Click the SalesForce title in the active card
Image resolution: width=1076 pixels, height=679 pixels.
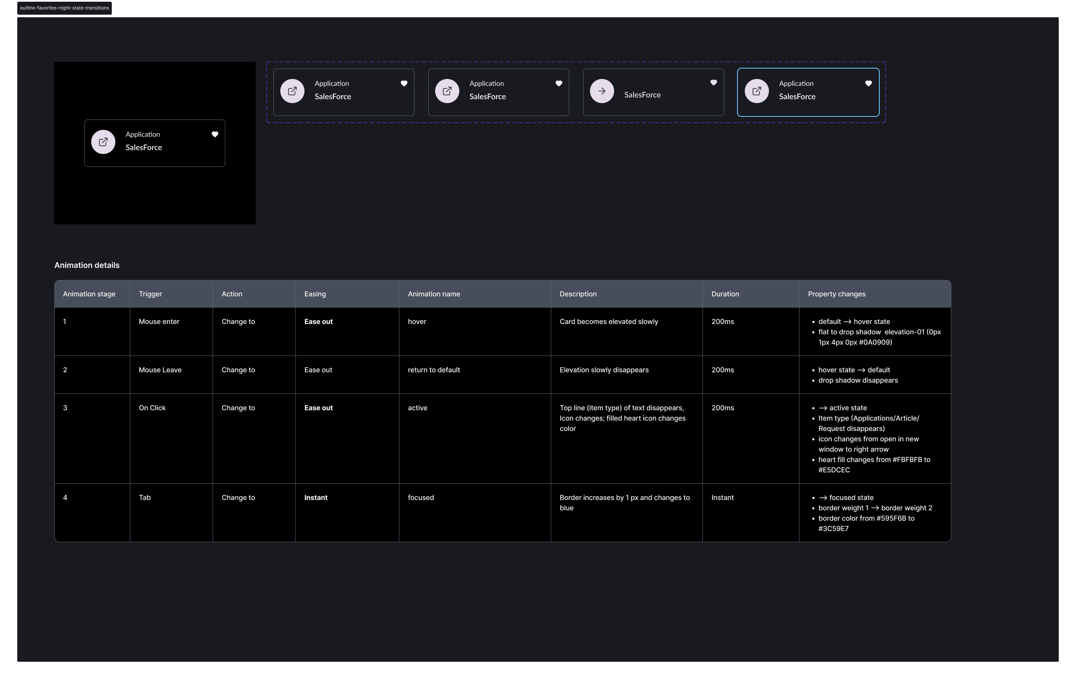point(642,95)
